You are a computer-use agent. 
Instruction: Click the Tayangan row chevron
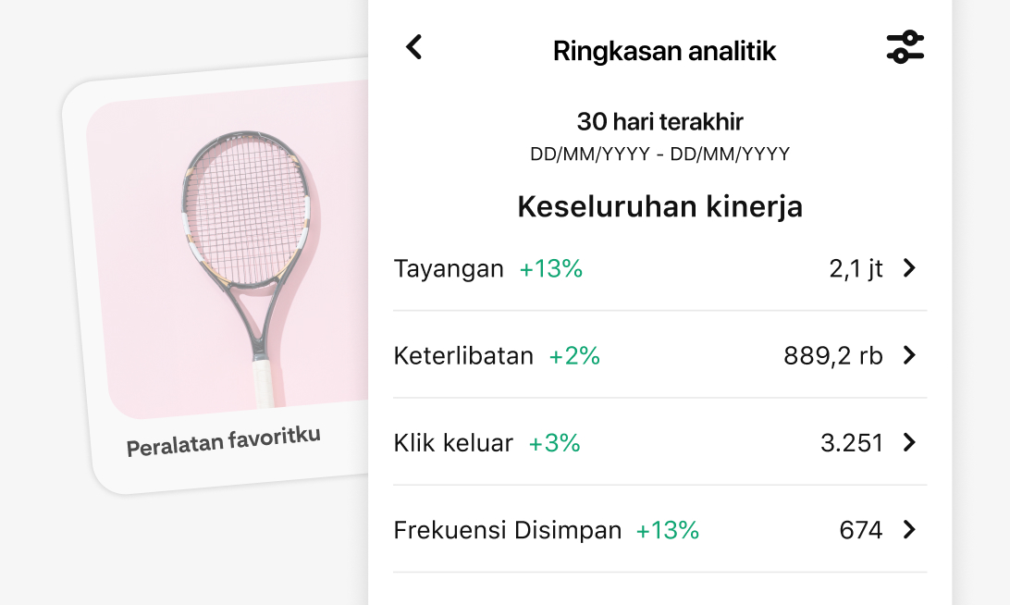909,268
